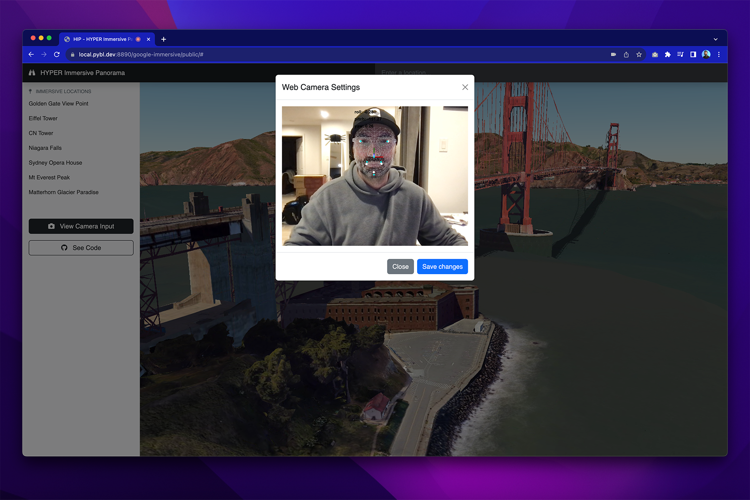
Task: Go to Mt Everest Peak location
Action: click(49, 177)
